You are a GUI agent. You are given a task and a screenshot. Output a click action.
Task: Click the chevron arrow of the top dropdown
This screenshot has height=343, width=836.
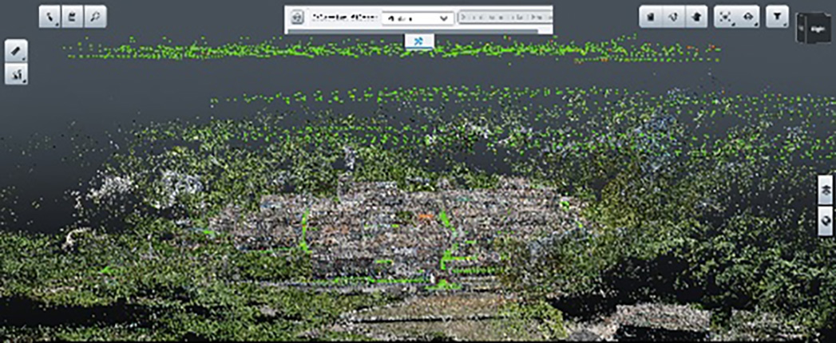tap(445, 18)
